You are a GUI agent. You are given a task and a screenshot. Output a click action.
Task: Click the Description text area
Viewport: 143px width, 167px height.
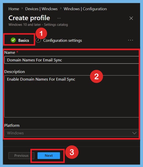click(72, 96)
